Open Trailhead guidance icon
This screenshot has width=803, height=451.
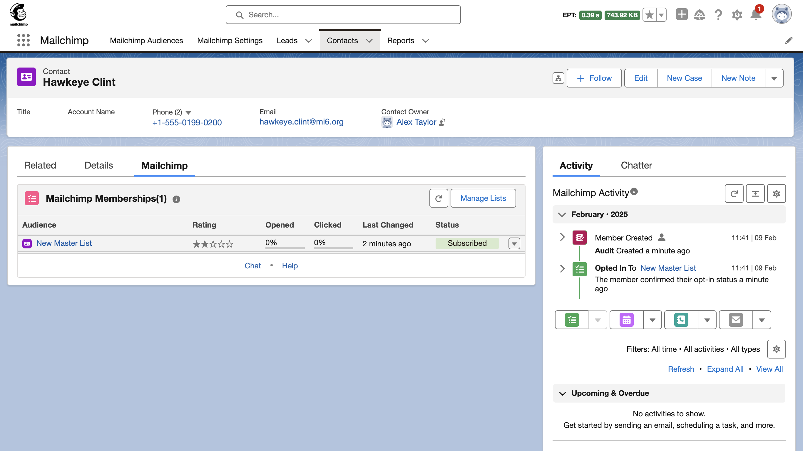tap(700, 15)
